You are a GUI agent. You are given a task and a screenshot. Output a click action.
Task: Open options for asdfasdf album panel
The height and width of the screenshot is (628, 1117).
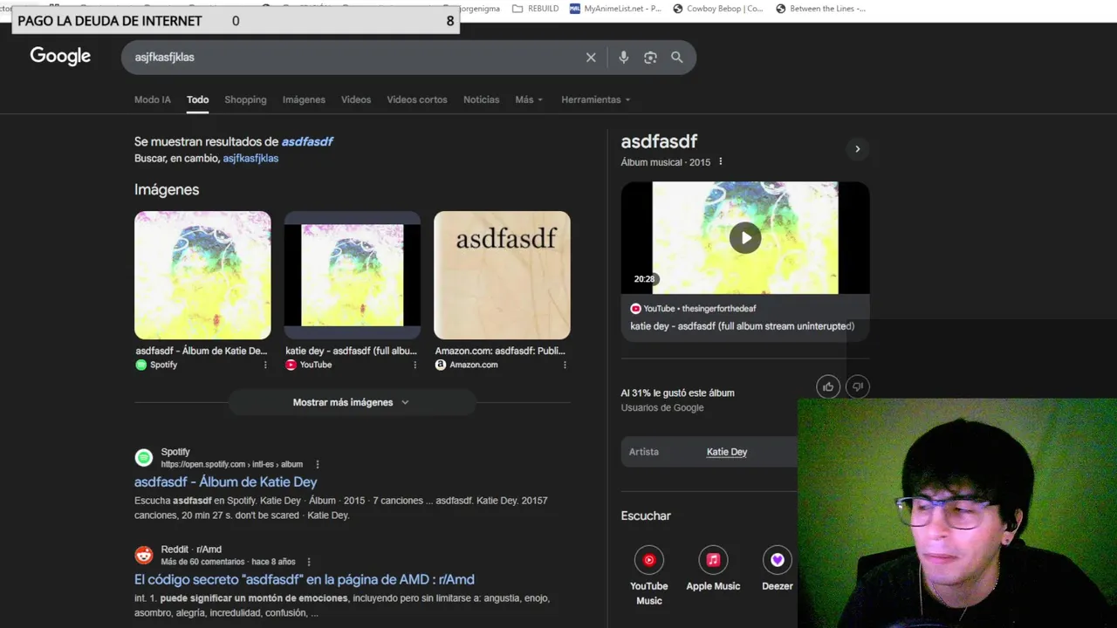point(720,162)
